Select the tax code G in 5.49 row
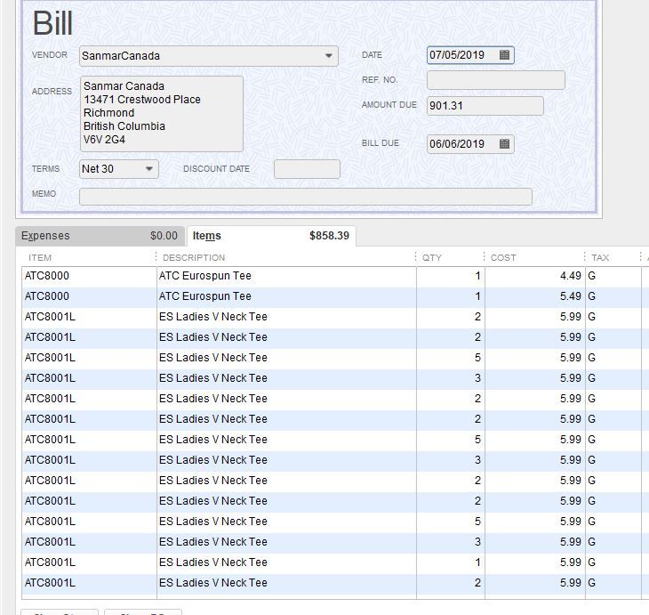Viewport: 649px width, 615px height. pyautogui.click(x=613, y=296)
